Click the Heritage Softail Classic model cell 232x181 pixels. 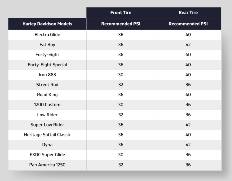47,135
